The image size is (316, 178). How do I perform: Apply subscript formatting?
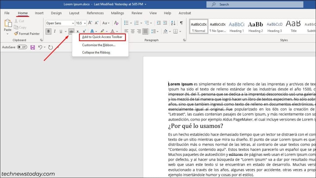pyautogui.click(x=77, y=31)
